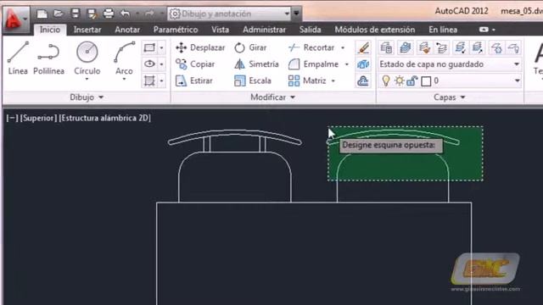Click the Redo arrow icon
Screen dimensions: 543x305
tap(149, 14)
